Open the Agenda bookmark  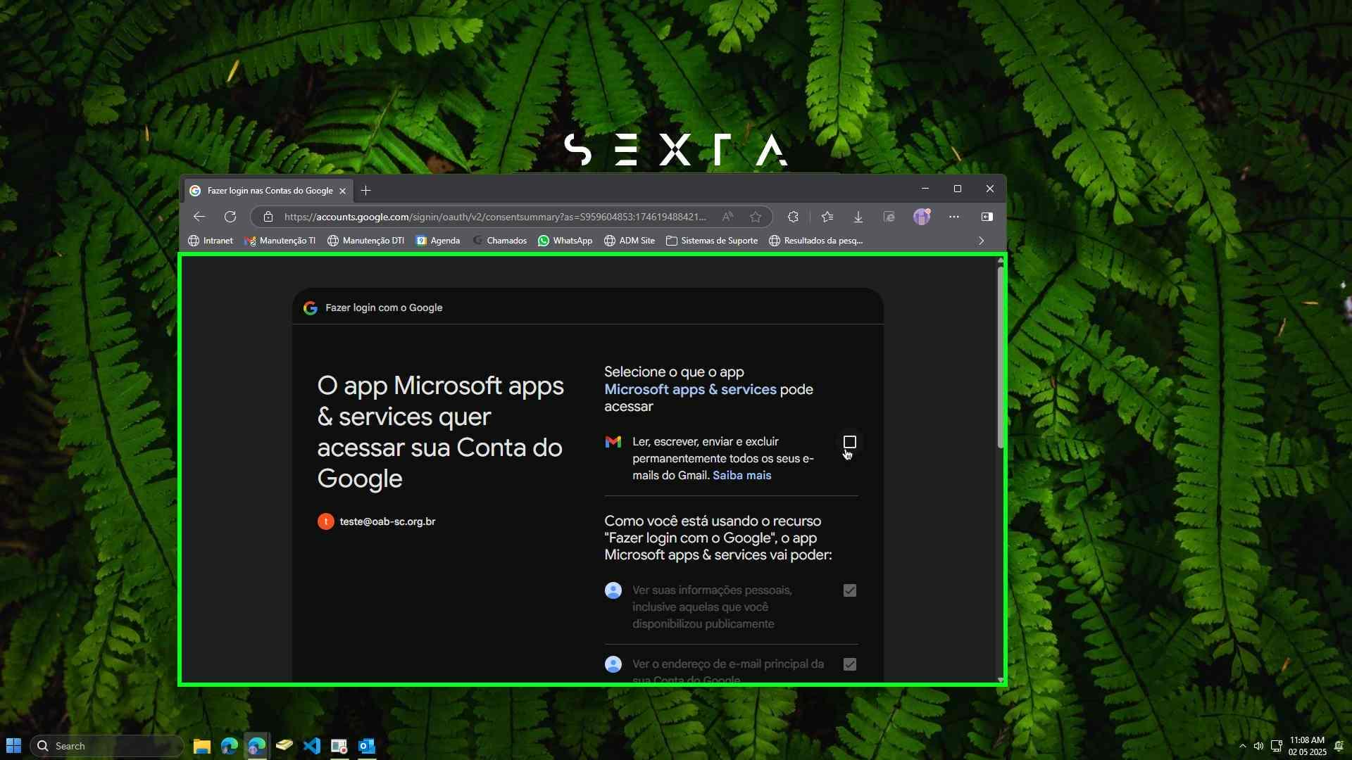pyautogui.click(x=438, y=241)
